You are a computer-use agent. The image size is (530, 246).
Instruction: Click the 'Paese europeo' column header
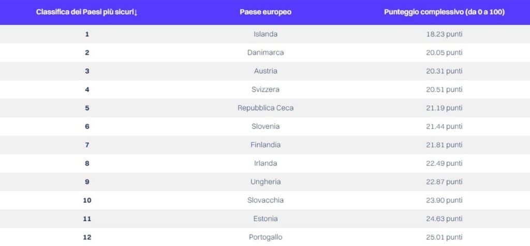tap(266, 12)
